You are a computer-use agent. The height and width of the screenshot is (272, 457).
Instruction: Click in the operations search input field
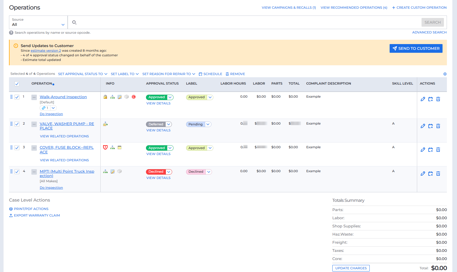[x=248, y=22]
